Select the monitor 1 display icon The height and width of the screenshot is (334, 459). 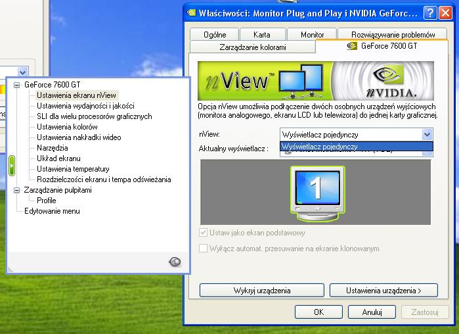[x=318, y=193]
